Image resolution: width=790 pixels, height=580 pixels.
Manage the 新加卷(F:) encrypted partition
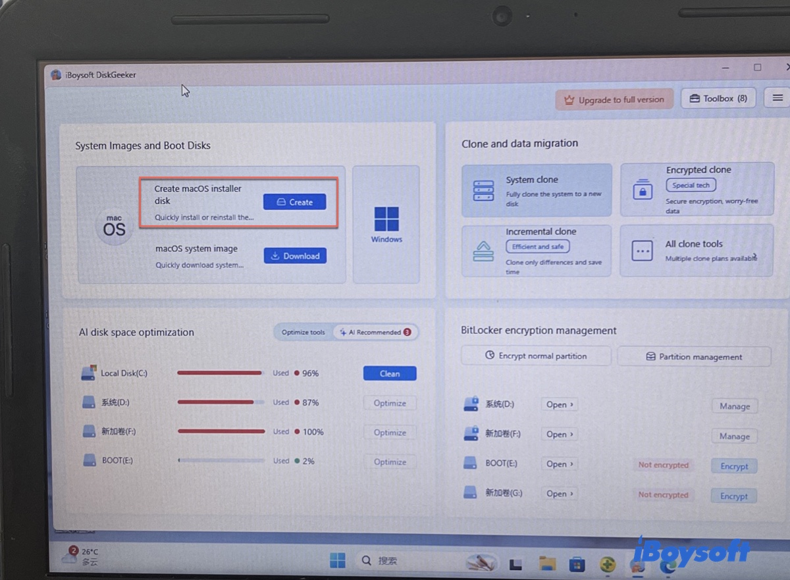tap(734, 436)
